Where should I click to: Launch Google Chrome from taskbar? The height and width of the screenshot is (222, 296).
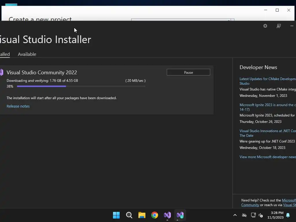tap(155, 215)
